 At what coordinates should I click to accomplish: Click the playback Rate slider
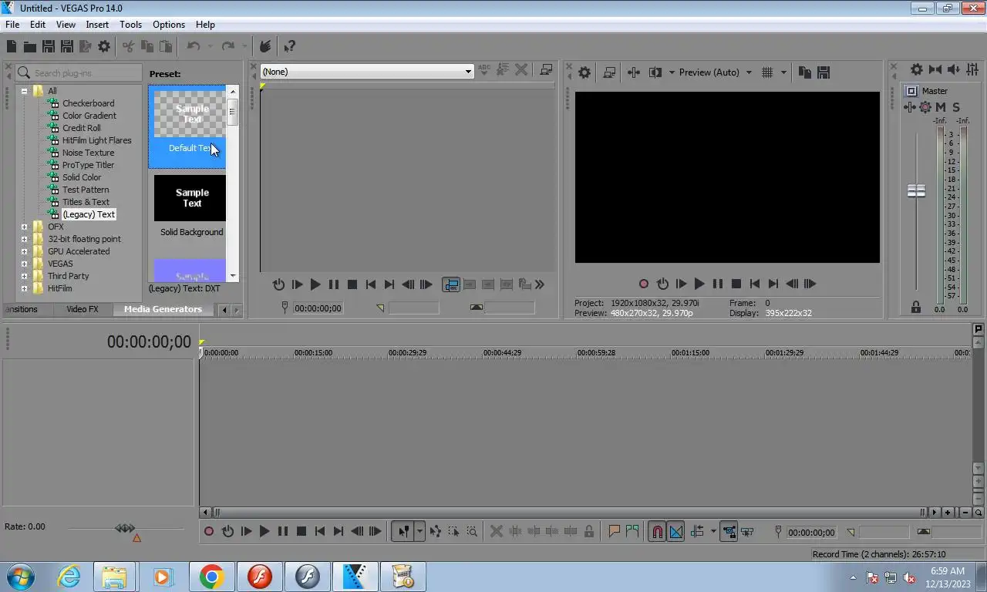pyautogui.click(x=125, y=529)
